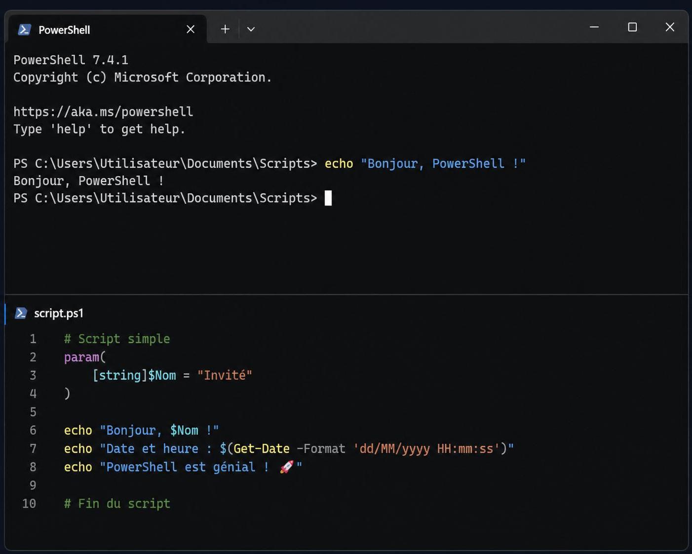Screen dimensions: 692x554
Task: Open the https://aka.ms/powershell link
Action: [103, 112]
